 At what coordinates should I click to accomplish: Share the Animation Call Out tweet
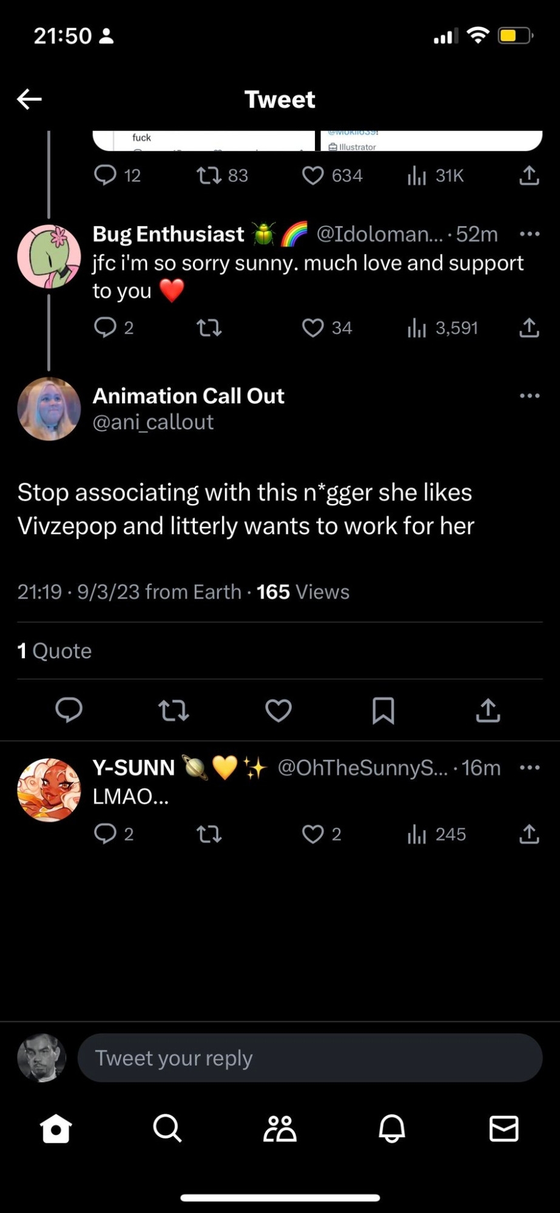point(488,710)
